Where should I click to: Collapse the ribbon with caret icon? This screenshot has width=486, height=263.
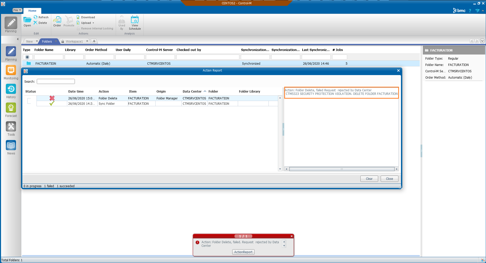[x=483, y=11]
